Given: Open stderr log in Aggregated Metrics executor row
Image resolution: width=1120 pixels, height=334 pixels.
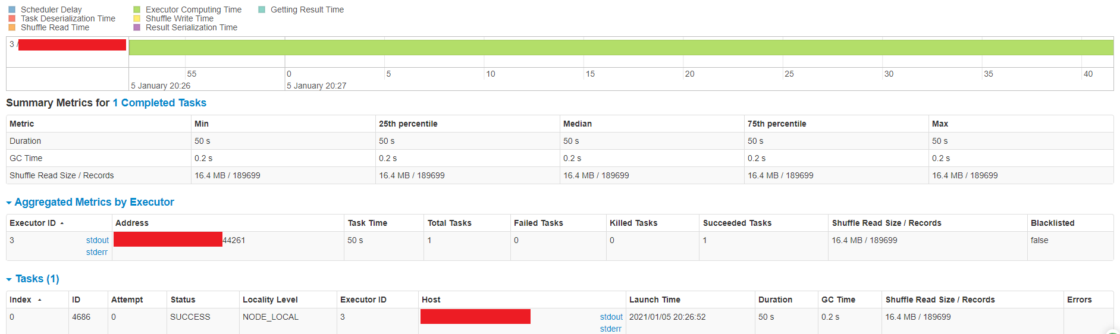Looking at the screenshot, I should click(97, 252).
